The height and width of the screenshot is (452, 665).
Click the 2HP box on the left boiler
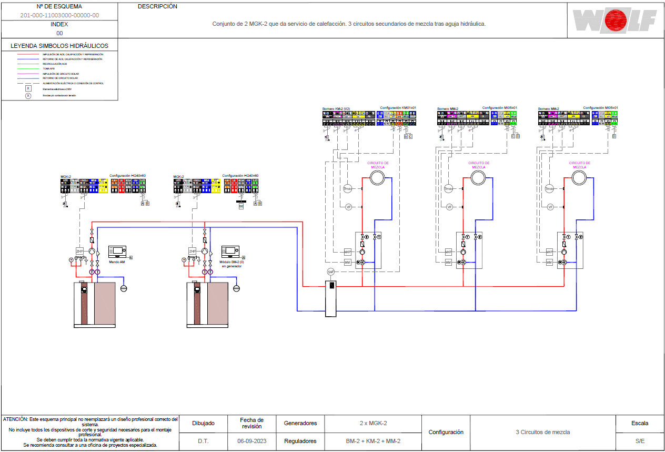[x=80, y=251]
